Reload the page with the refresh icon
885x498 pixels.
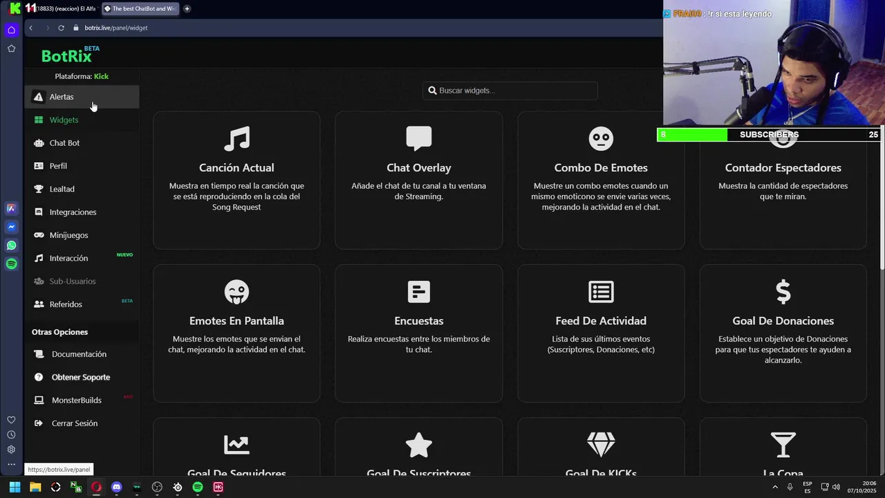coord(61,28)
